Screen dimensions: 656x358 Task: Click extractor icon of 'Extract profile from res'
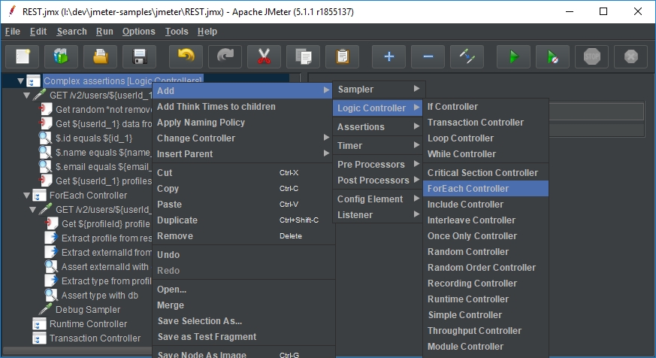pyautogui.click(x=51, y=238)
